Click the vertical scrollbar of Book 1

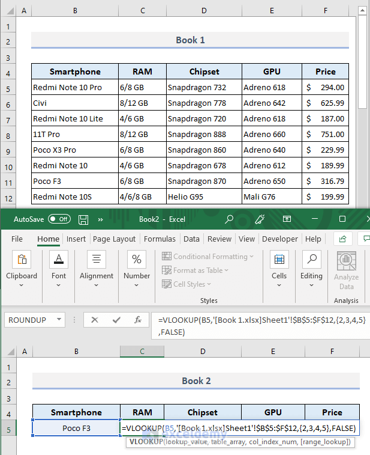[x=362, y=60]
